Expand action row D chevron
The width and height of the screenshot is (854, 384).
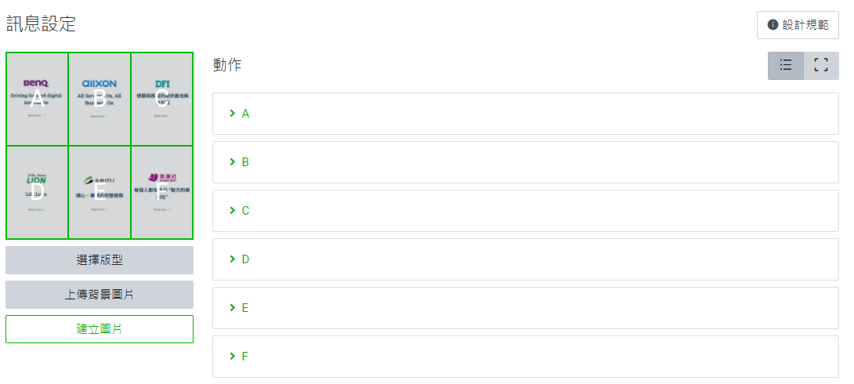pos(233,259)
